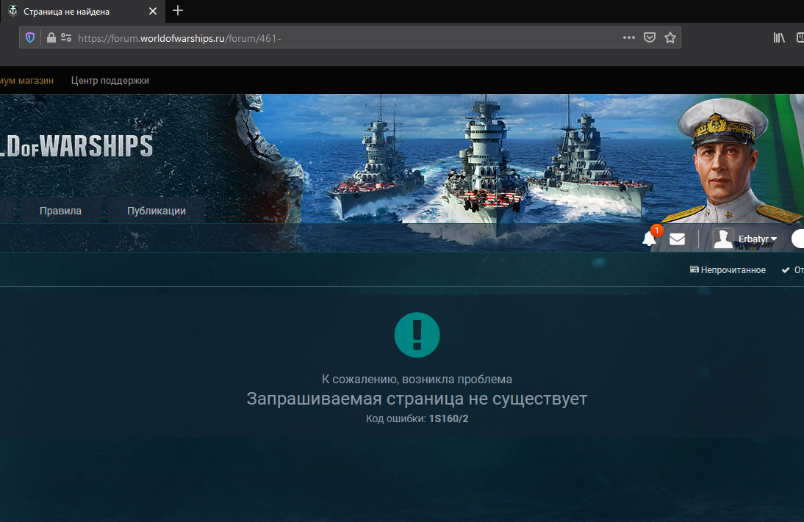
Task: Open notifications bell with 1 badge
Action: click(650, 238)
